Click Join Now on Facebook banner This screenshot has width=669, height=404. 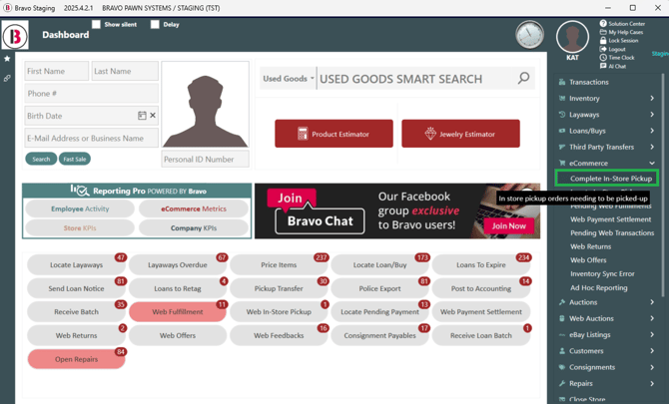pyautogui.click(x=508, y=225)
